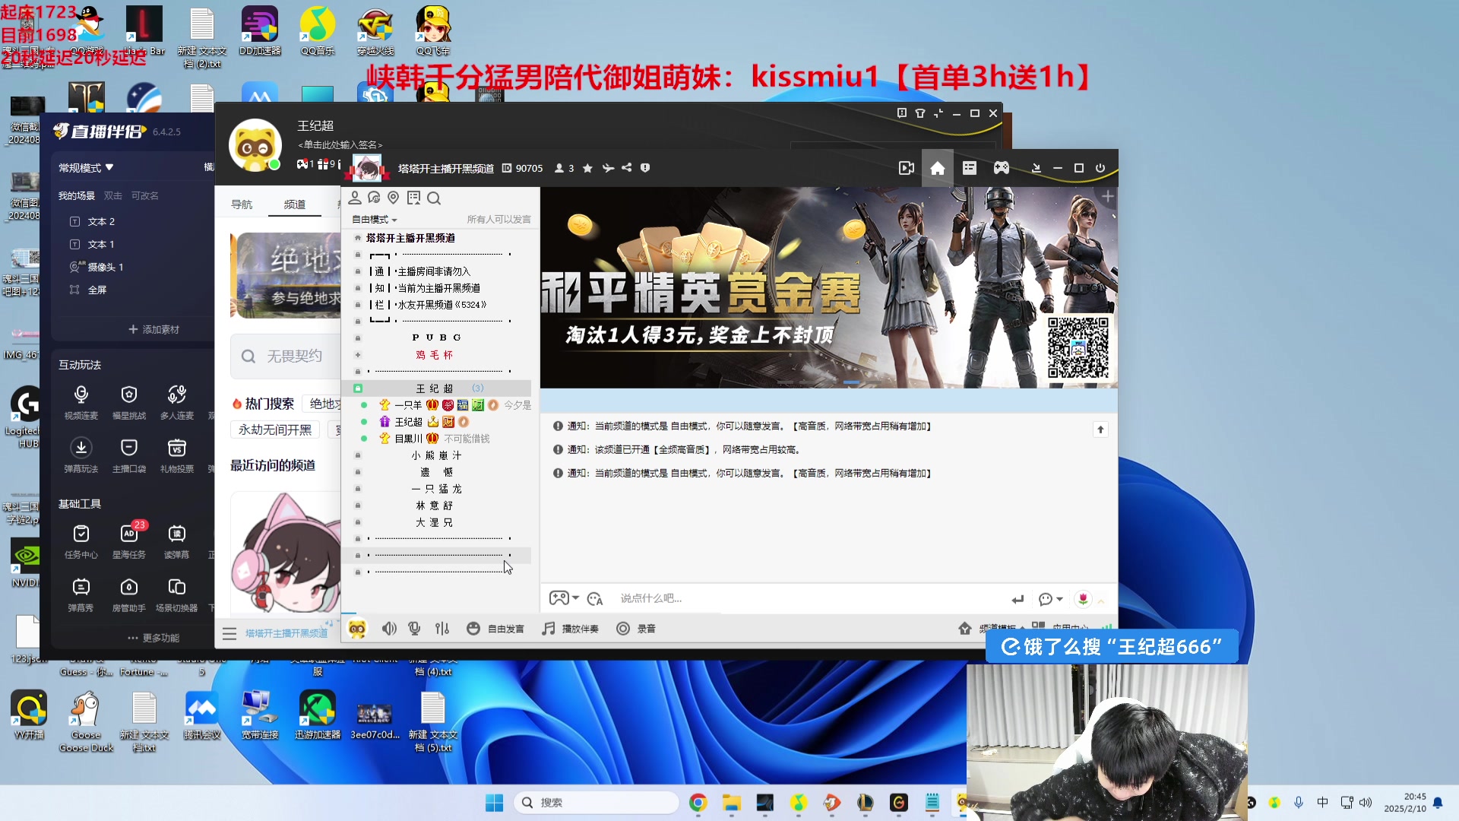Viewport: 1459px width, 821px height.
Task: Favorite the channel with the star icon
Action: click(587, 168)
